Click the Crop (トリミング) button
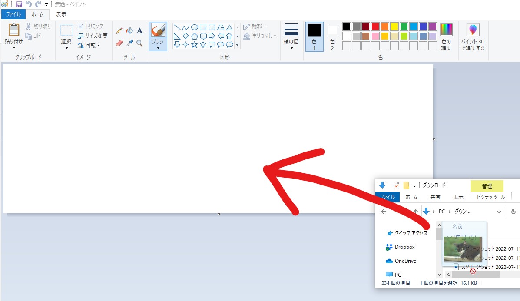Screen dimensions: 520x301 90,26
